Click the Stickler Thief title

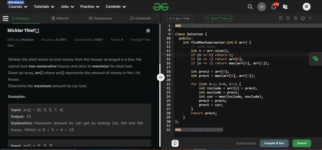click(21, 31)
